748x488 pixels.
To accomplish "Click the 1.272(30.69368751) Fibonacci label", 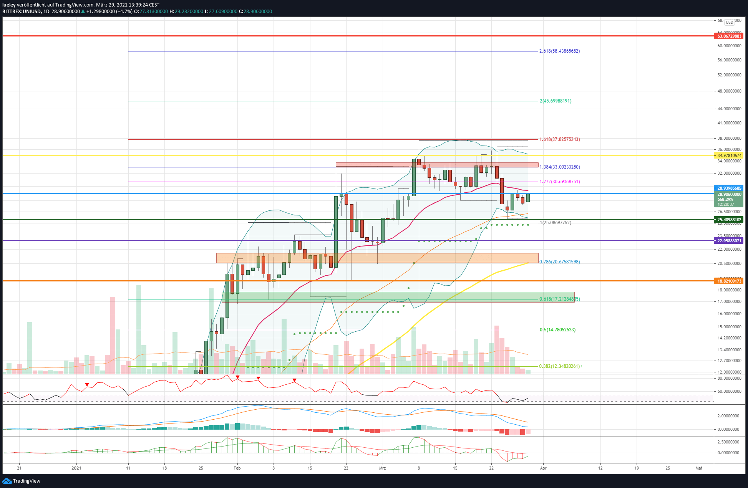I will point(559,182).
